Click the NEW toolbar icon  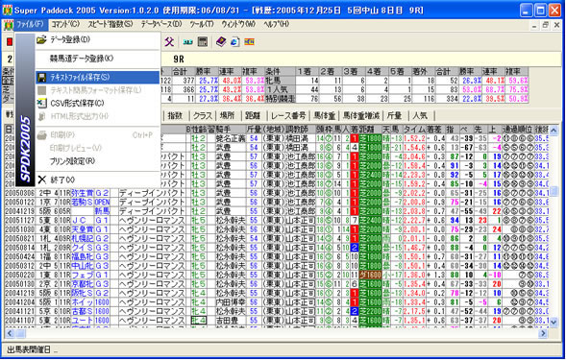tap(249, 42)
